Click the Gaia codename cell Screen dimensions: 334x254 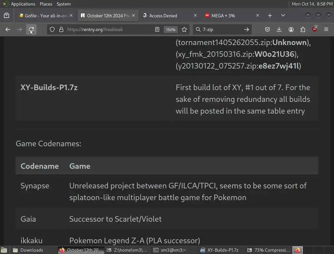point(28,219)
